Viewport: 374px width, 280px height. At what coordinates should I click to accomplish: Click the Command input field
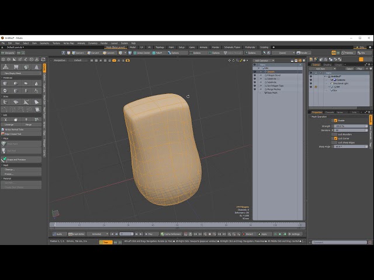click(x=339, y=243)
